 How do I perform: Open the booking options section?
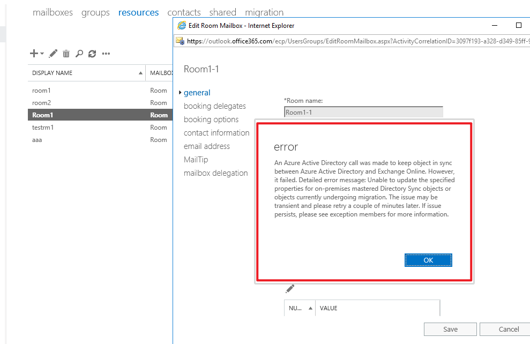point(211,119)
